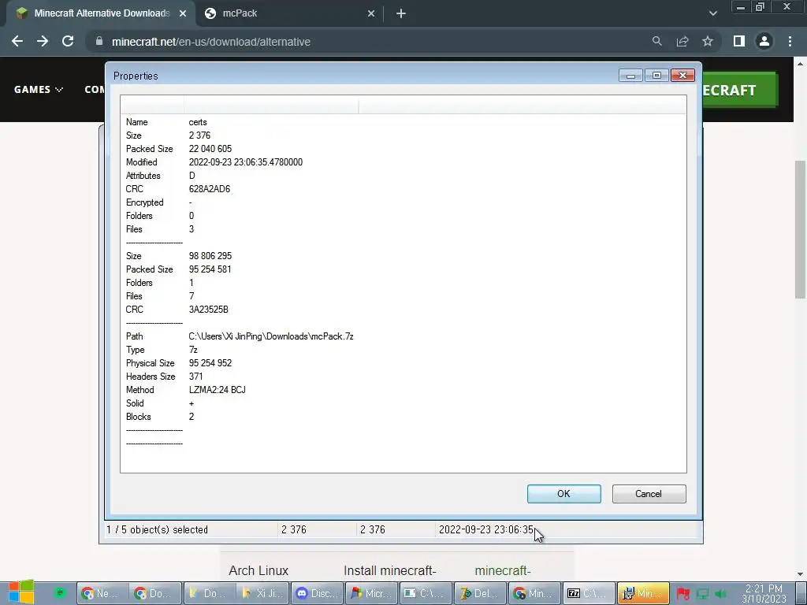Open the 'Del...' taskbar item
Screen dimensions: 807x605
479,593
